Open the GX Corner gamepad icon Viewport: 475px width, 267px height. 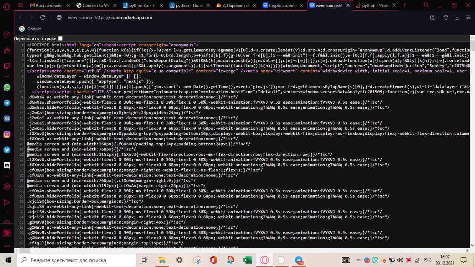pyautogui.click(x=21, y=5)
